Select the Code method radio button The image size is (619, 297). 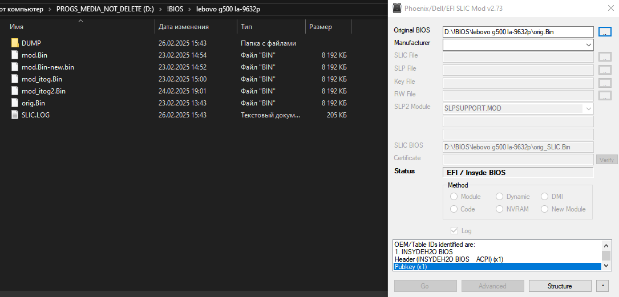coord(454,209)
